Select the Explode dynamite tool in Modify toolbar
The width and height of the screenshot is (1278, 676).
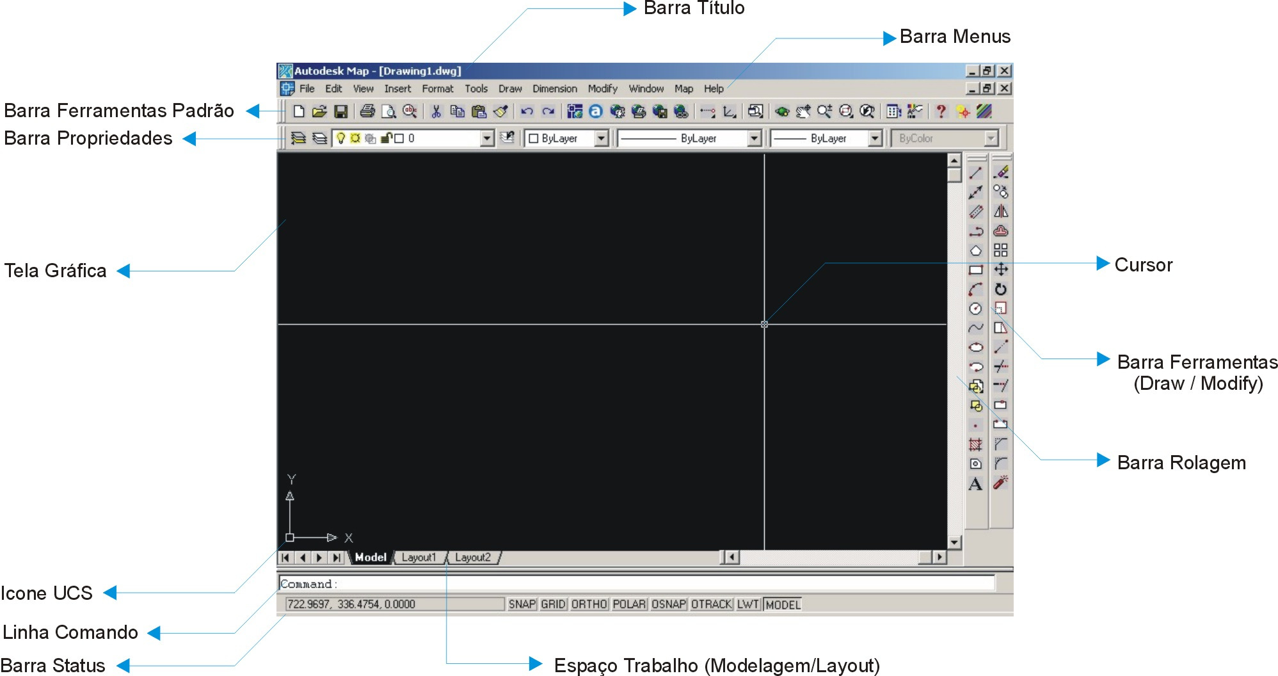[x=1001, y=483]
